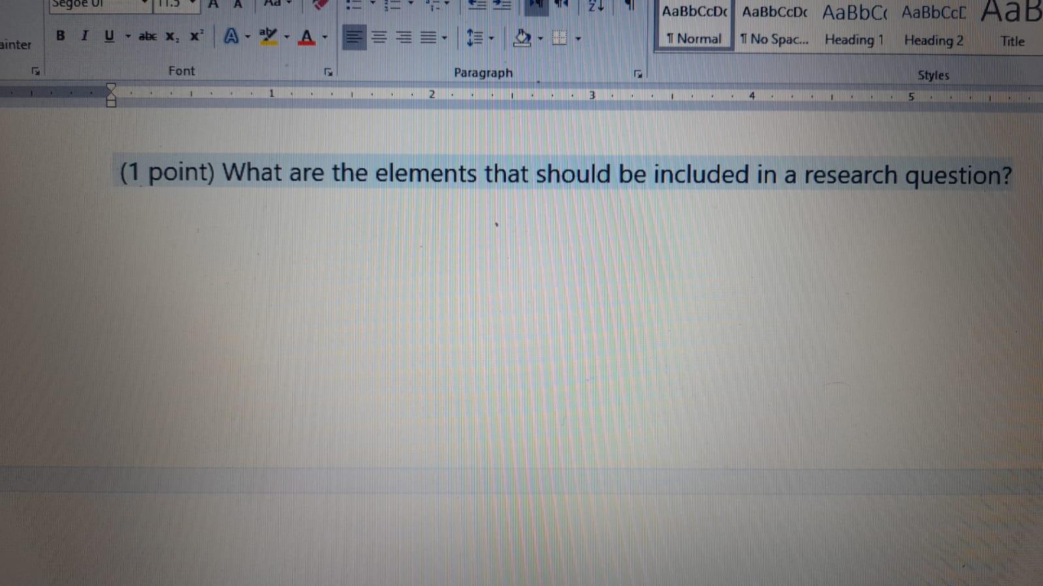Screen dimensions: 1043x586
Task: Open highlight color dropdown arrow
Action: point(286,37)
